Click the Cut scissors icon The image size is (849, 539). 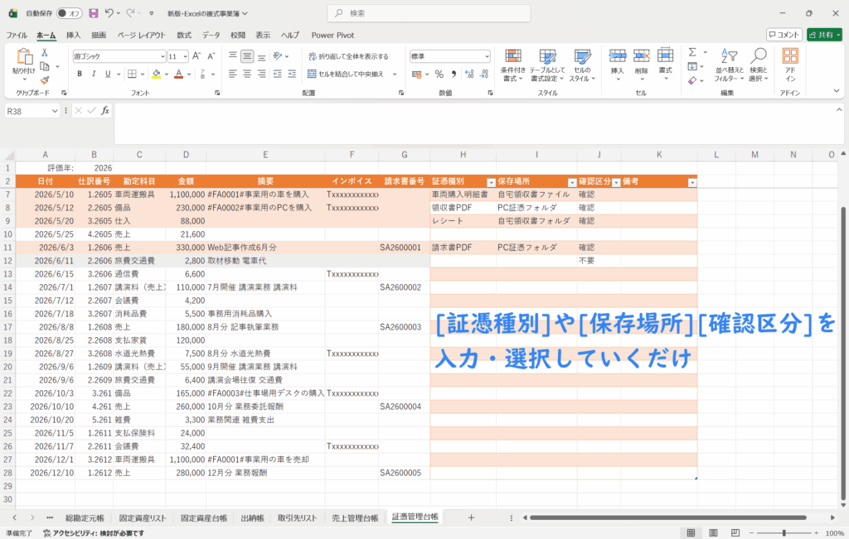click(45, 52)
